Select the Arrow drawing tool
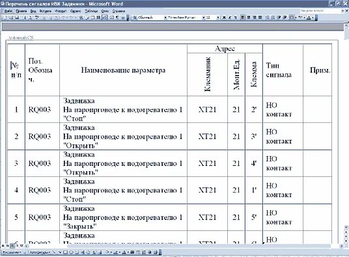The height and width of the screenshot is (257, 349). (60, 252)
